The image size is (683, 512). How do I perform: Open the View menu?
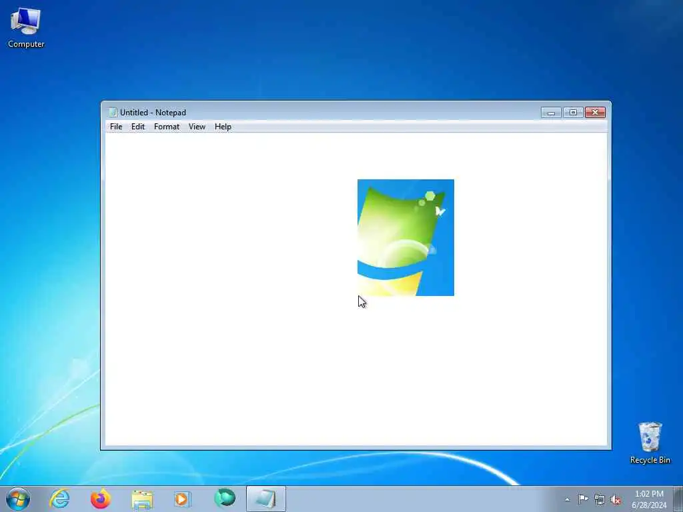click(197, 127)
